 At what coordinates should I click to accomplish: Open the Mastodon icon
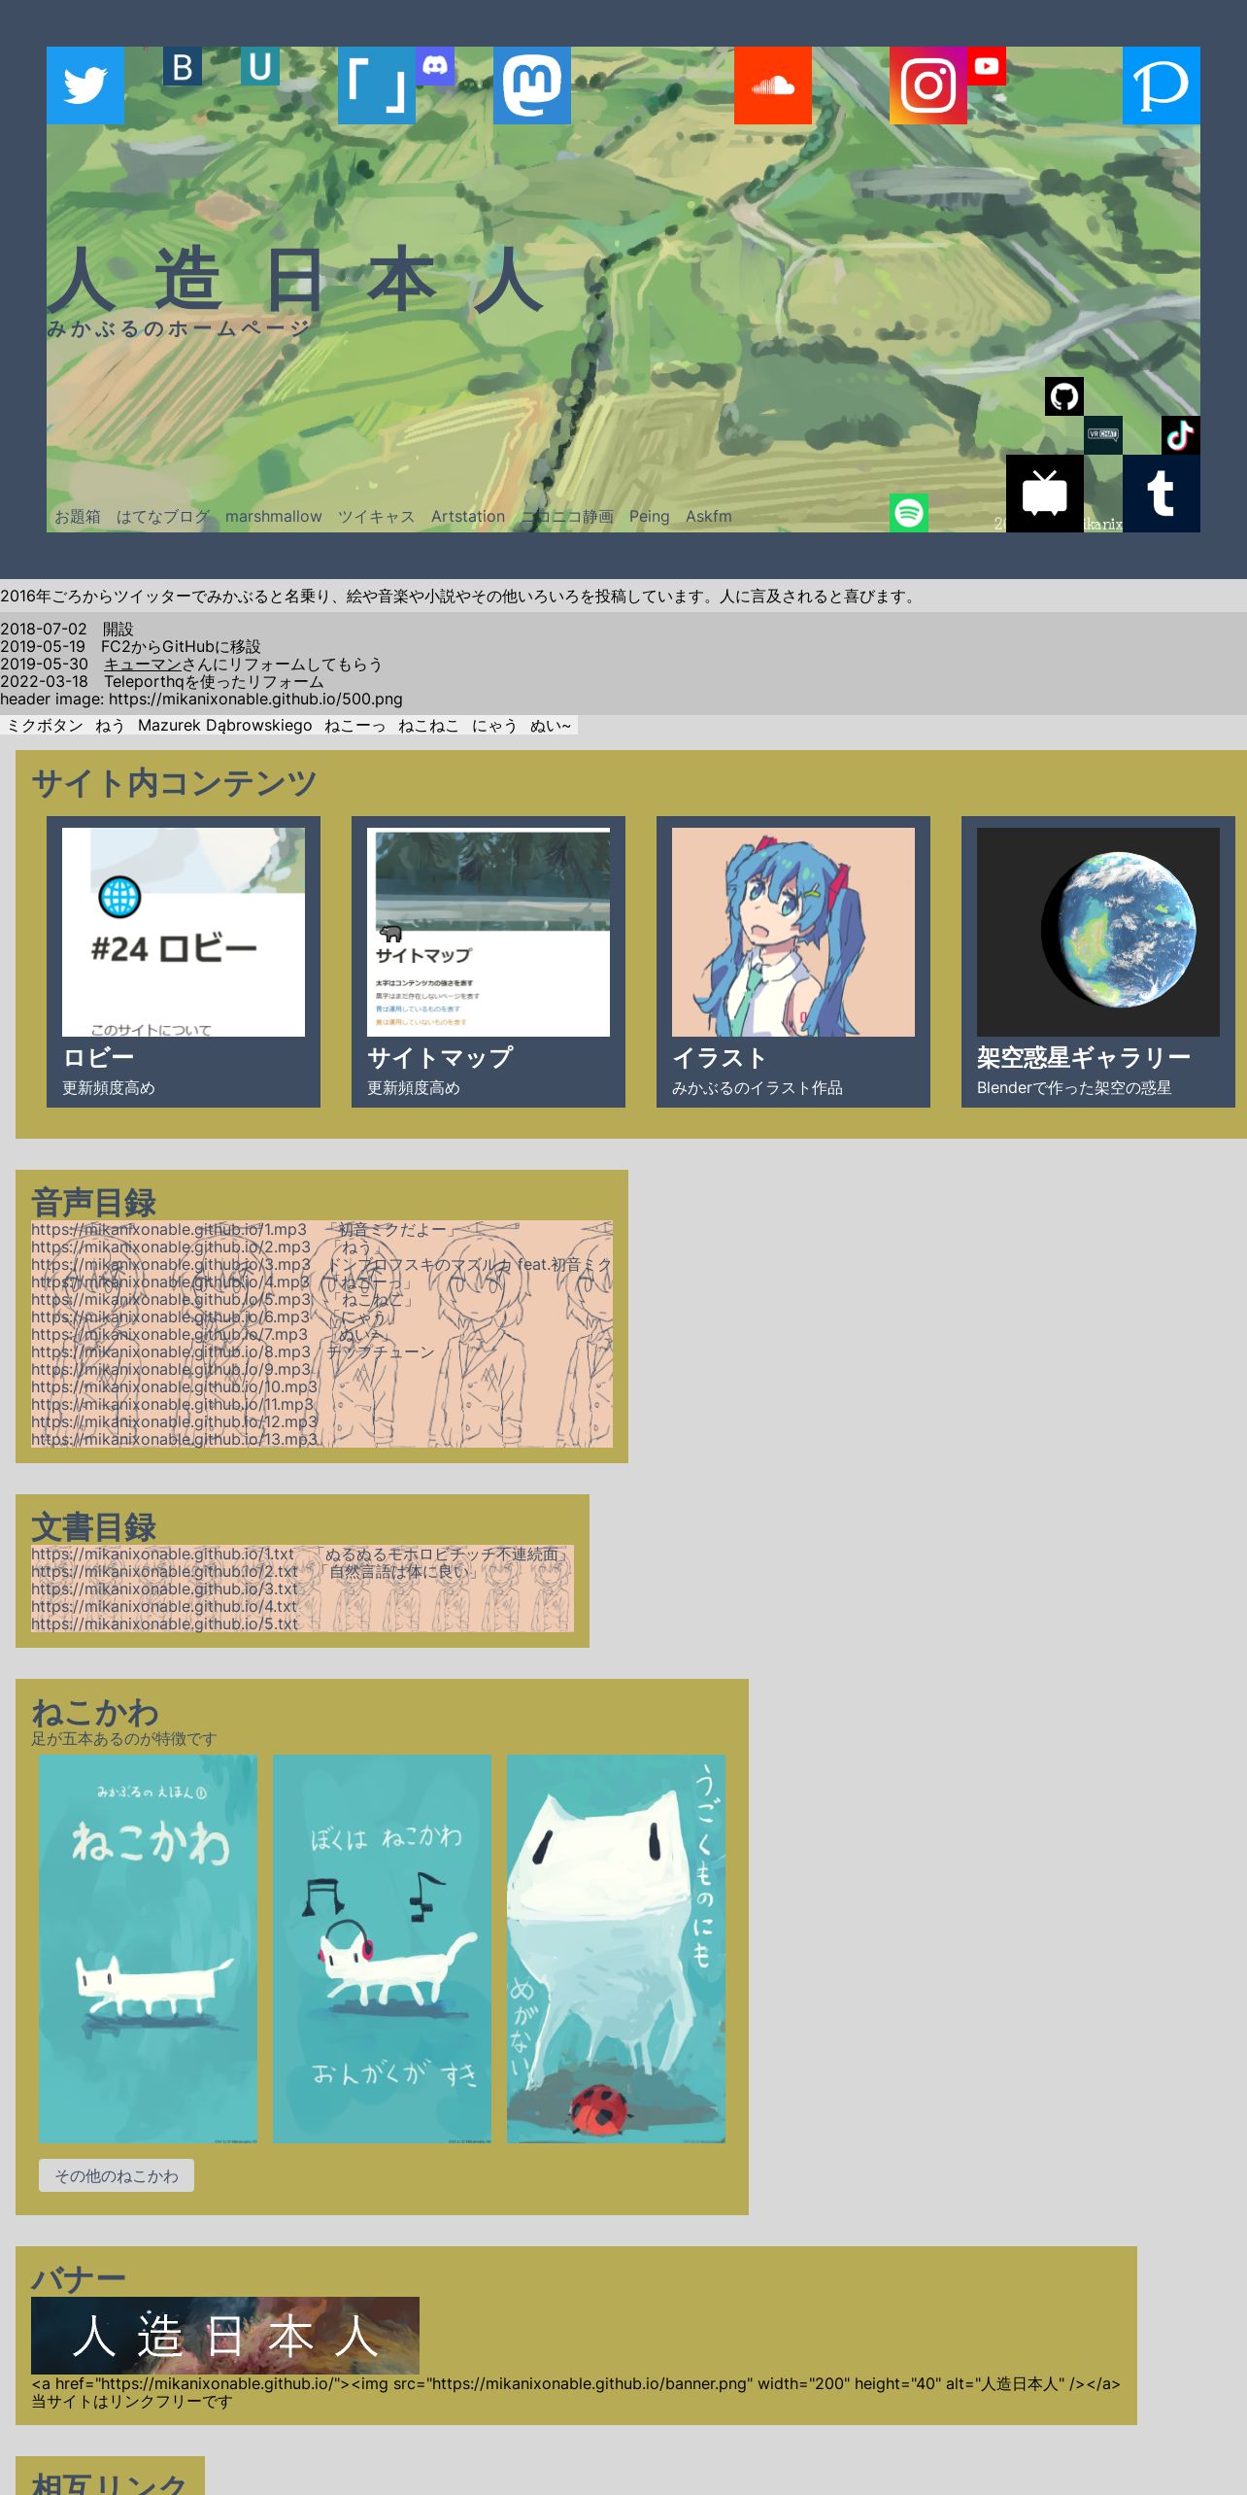[532, 85]
